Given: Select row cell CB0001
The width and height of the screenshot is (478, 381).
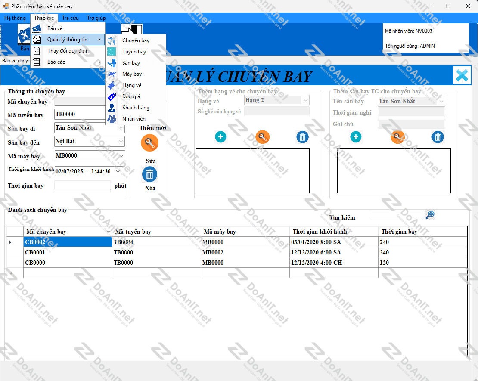Looking at the screenshot, I should click(68, 252).
